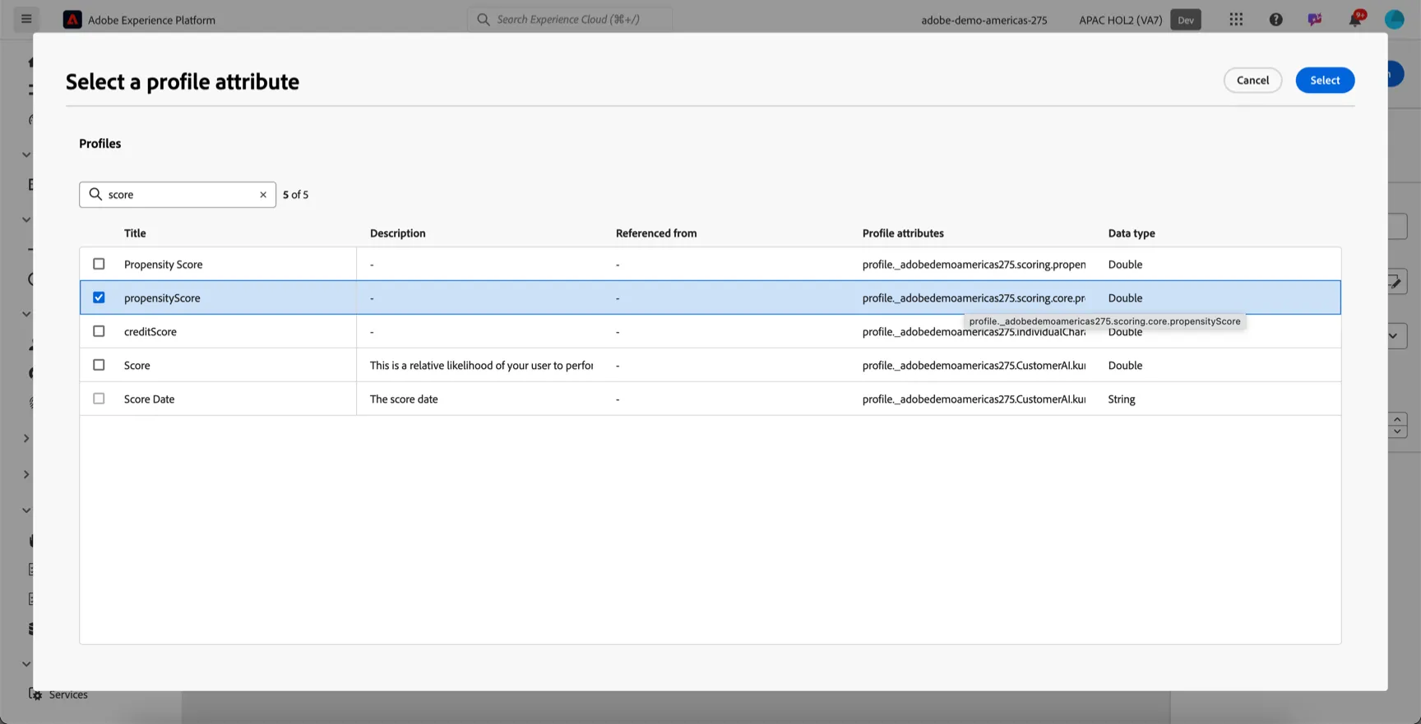
Task: Open the APAC HOL2 (VA7) sandbox switcher
Action: (1120, 20)
